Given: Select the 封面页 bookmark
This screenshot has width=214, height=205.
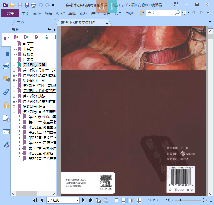Looking at the screenshot, I should point(28,44).
